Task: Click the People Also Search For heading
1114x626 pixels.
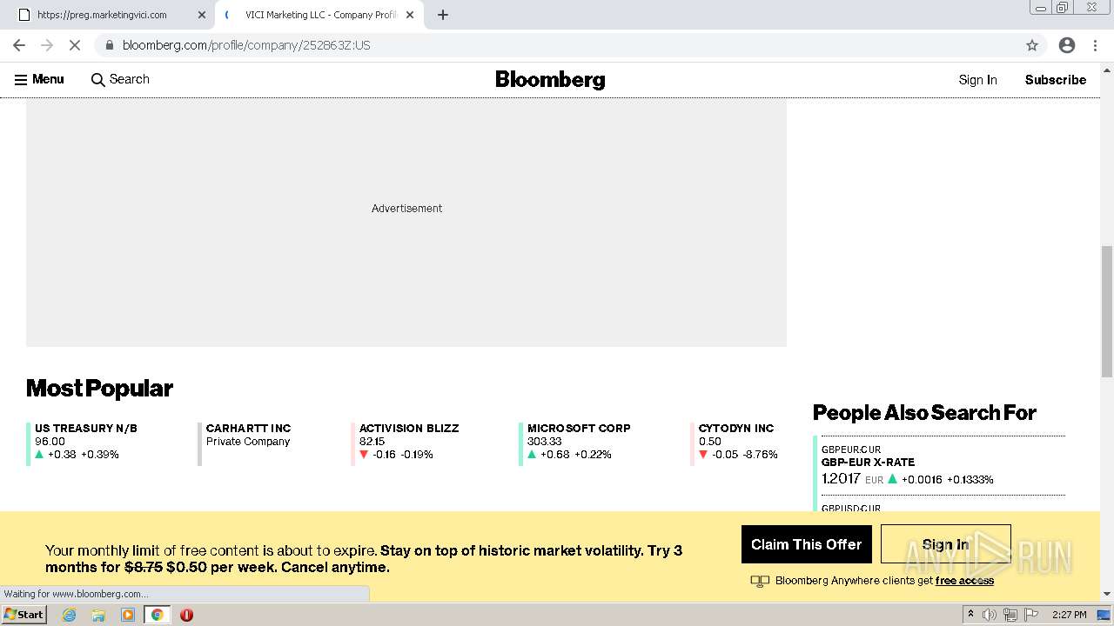Action: click(924, 413)
